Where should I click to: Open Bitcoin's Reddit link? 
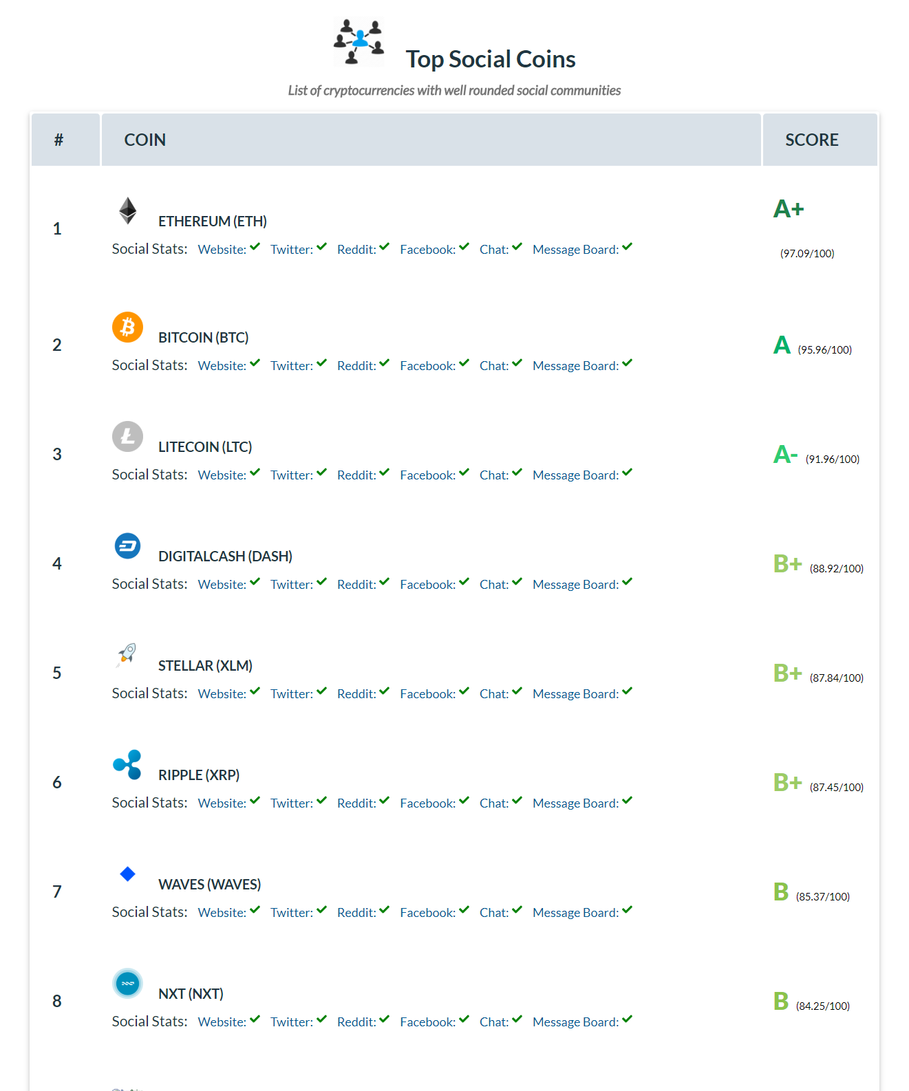357,366
